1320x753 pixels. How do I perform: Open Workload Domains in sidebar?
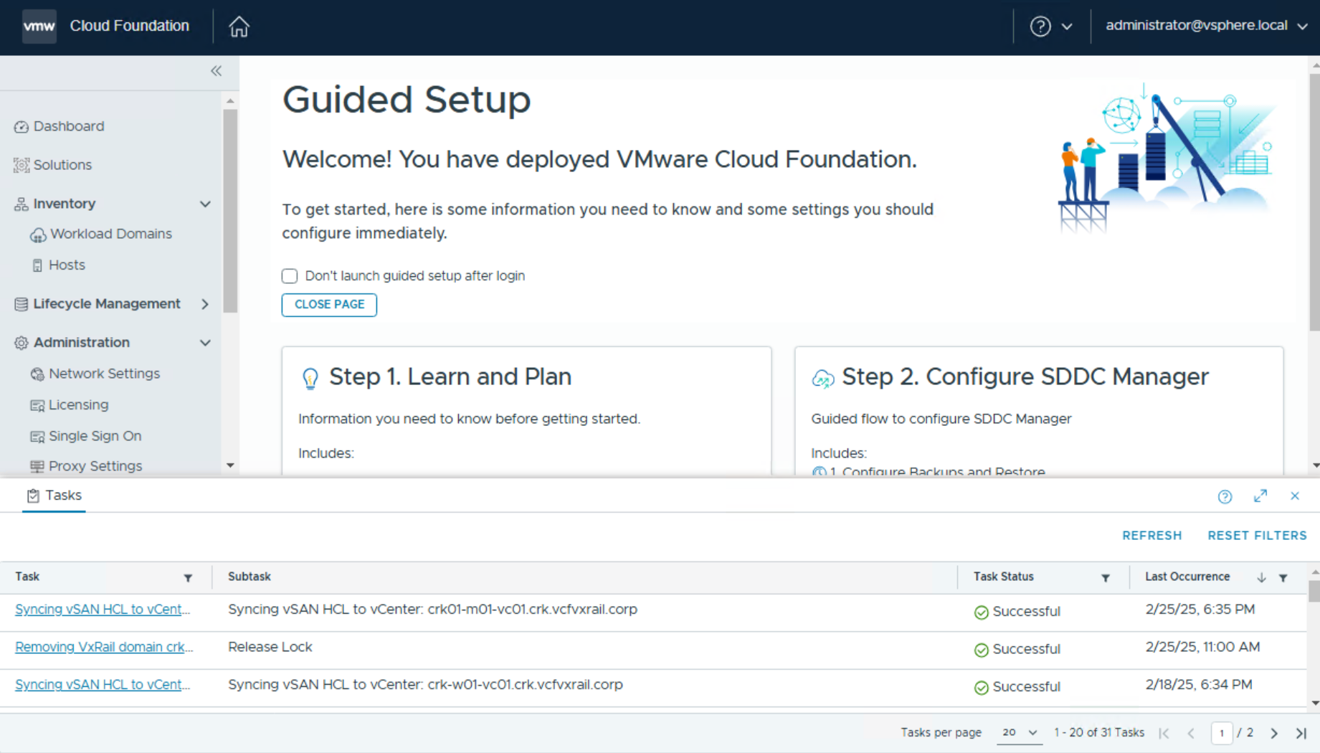pos(110,235)
